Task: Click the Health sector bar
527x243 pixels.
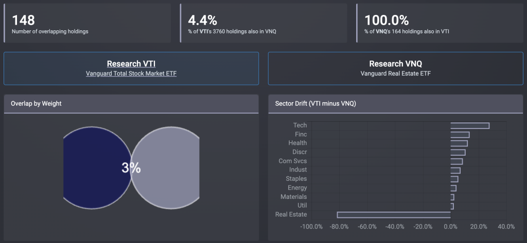Action: pos(459,143)
